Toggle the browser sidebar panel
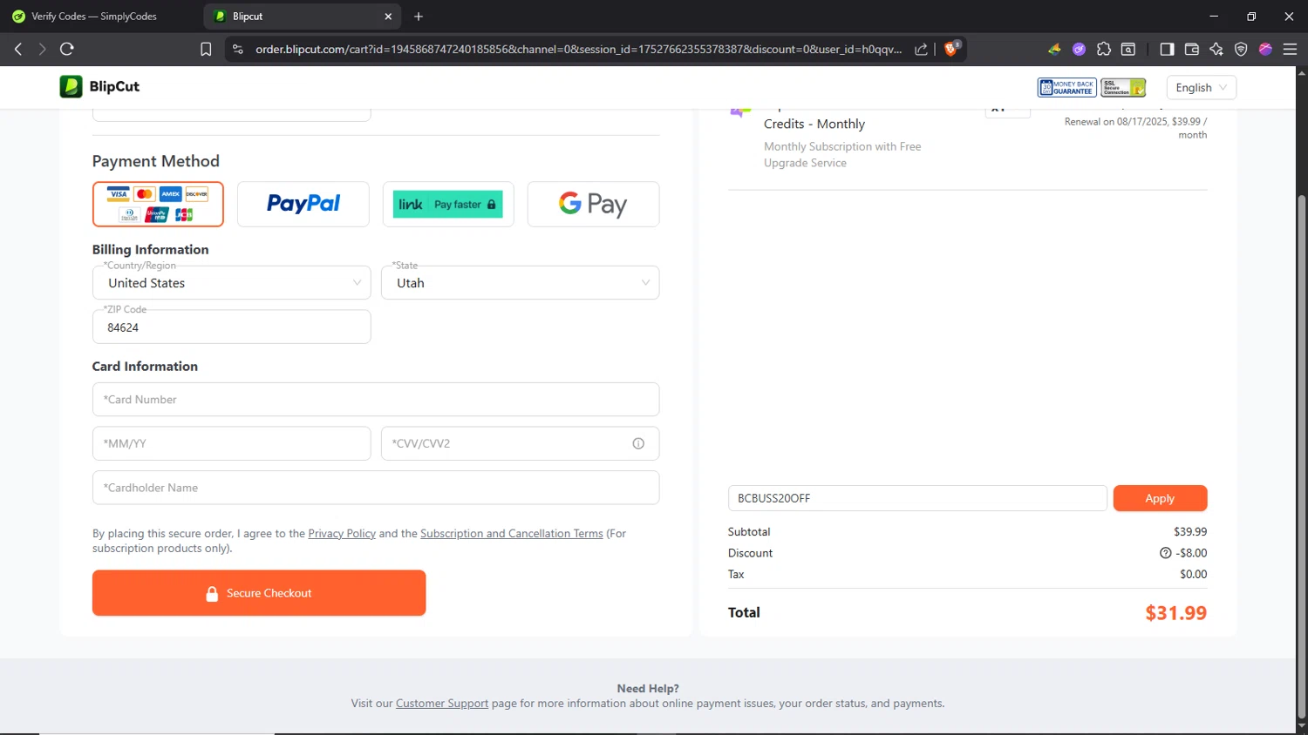This screenshot has height=735, width=1308. [x=1167, y=50]
